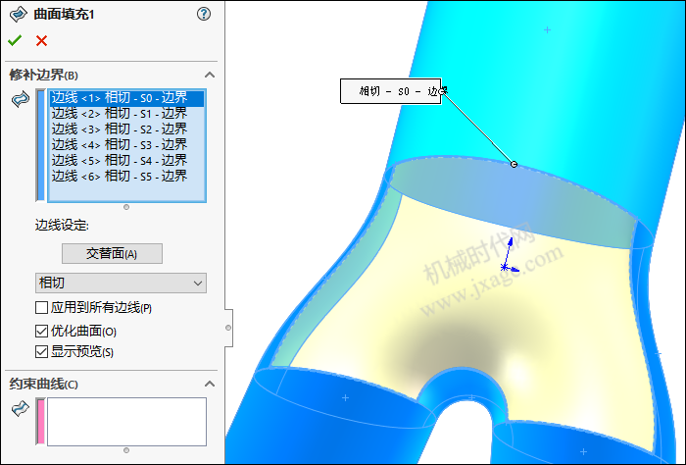686x465 pixels.
Task: Open help for 曲面填充1
Action: point(204,14)
